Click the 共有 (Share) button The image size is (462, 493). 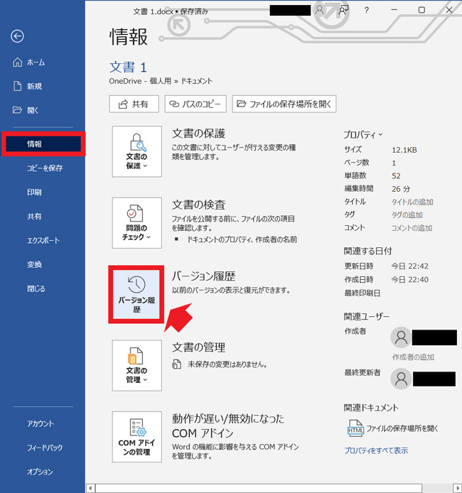(134, 104)
